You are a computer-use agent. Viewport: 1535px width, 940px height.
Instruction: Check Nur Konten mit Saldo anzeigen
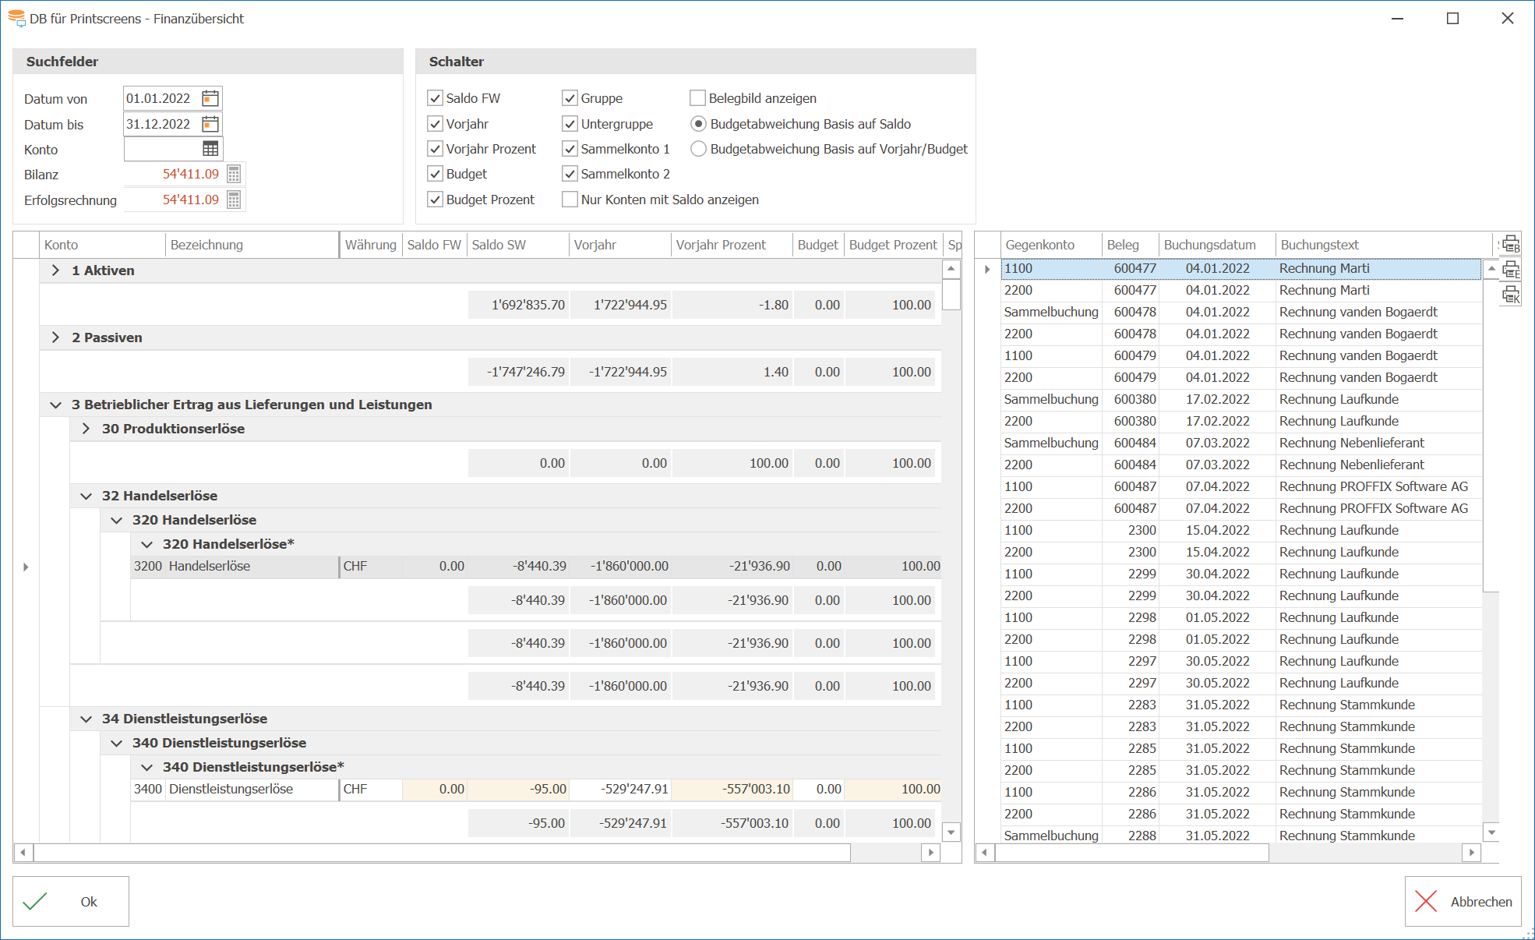(x=570, y=200)
